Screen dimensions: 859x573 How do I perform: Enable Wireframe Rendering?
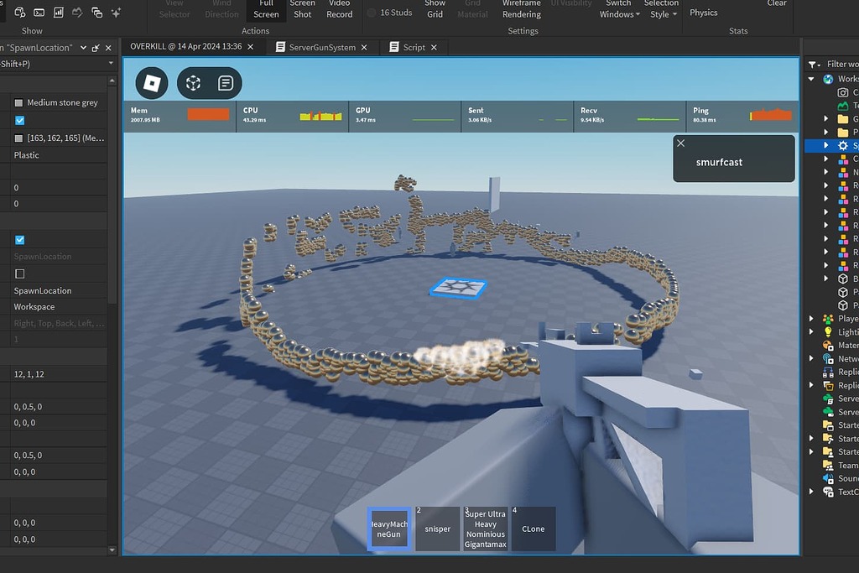pyautogui.click(x=520, y=9)
